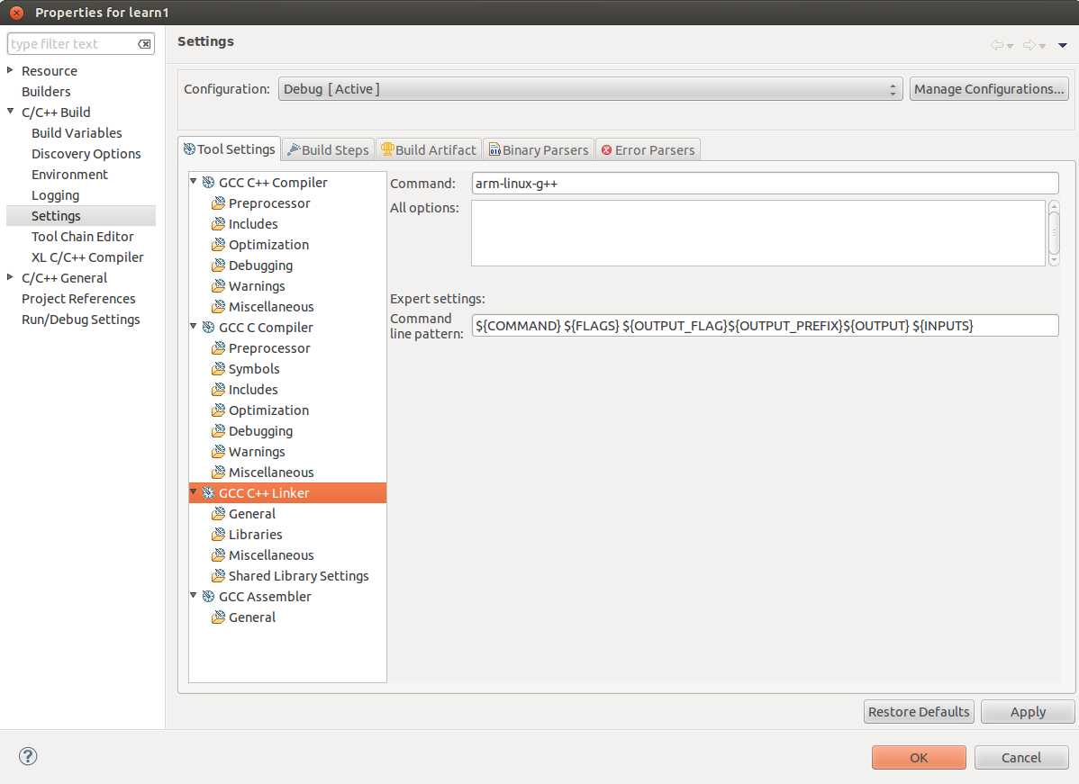Switch to the Build Artifact tab

429,150
